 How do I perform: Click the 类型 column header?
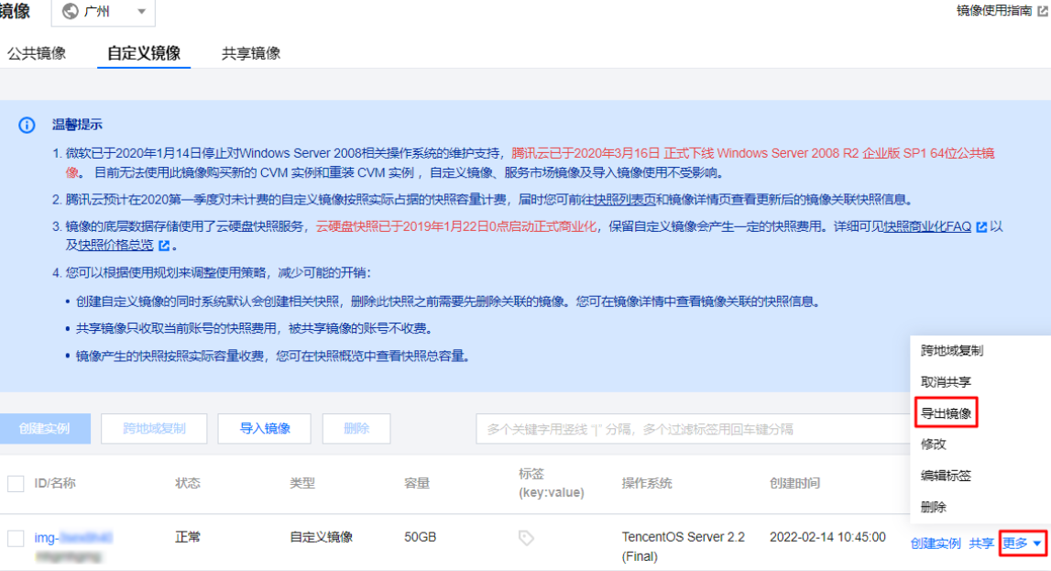(302, 483)
